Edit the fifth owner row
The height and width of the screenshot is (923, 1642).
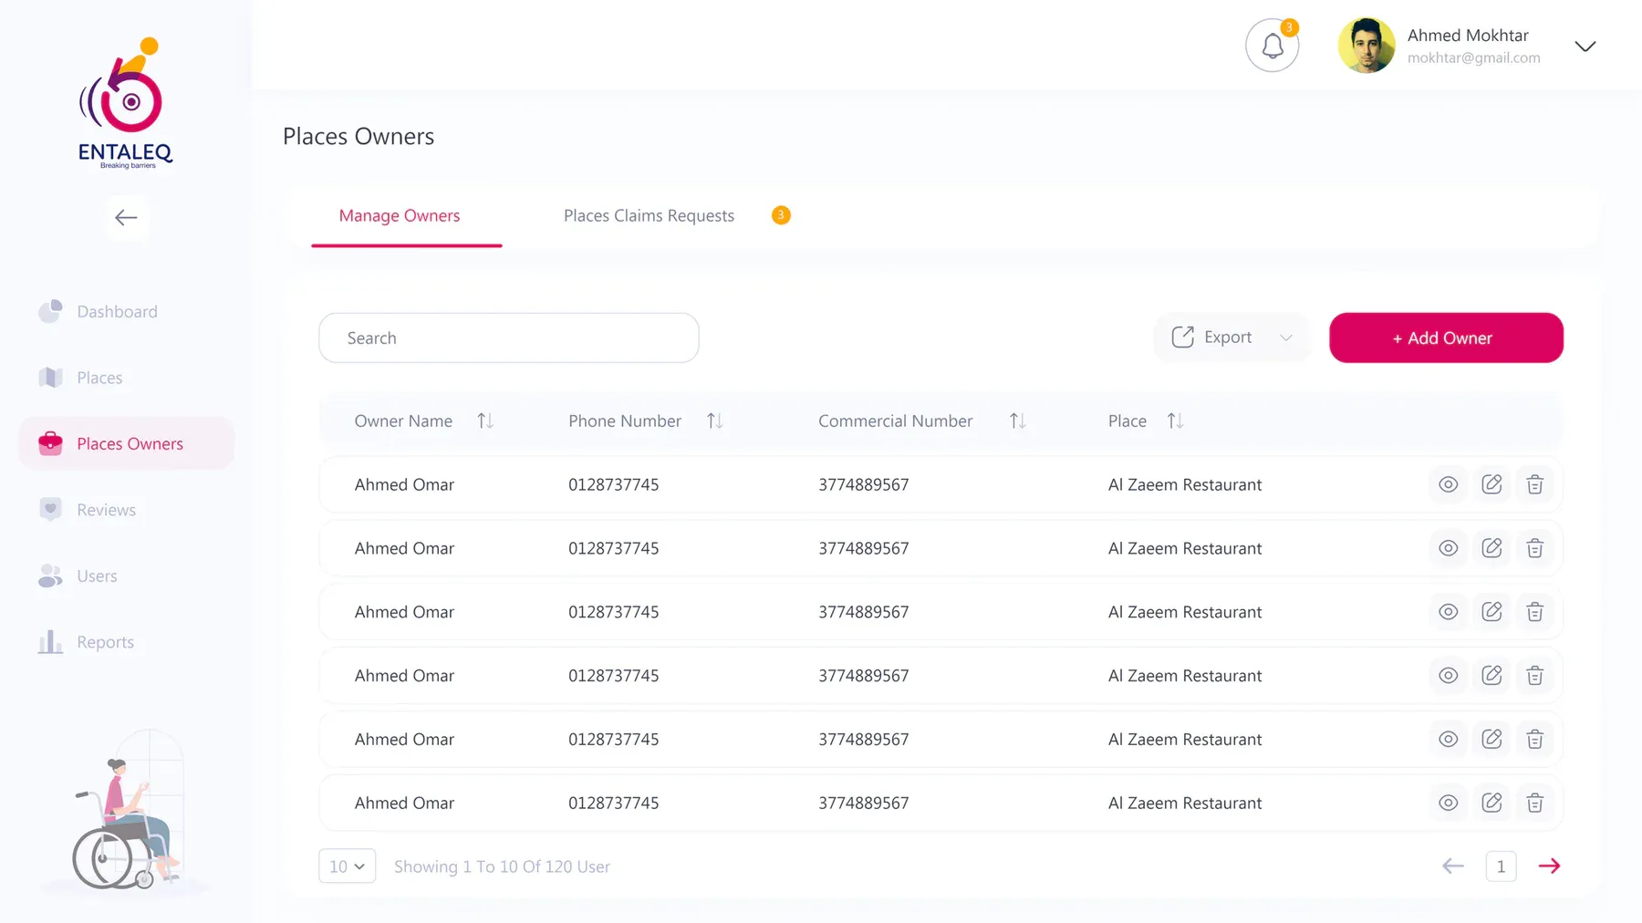1491,740
